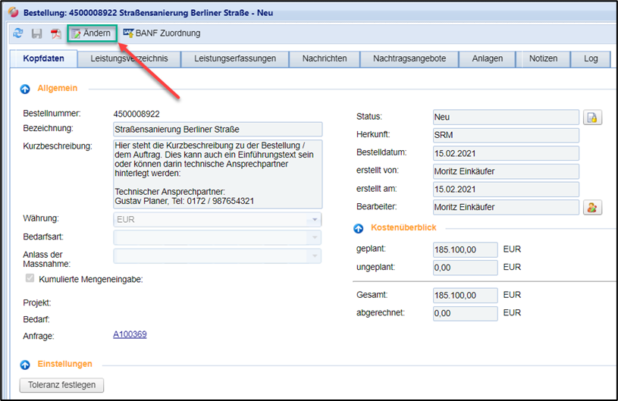Open the Währung dropdown
Image resolution: width=618 pixels, height=401 pixels.
(x=314, y=220)
